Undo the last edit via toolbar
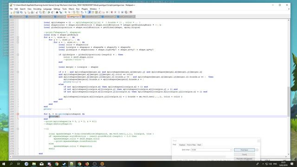 pos(48,13)
